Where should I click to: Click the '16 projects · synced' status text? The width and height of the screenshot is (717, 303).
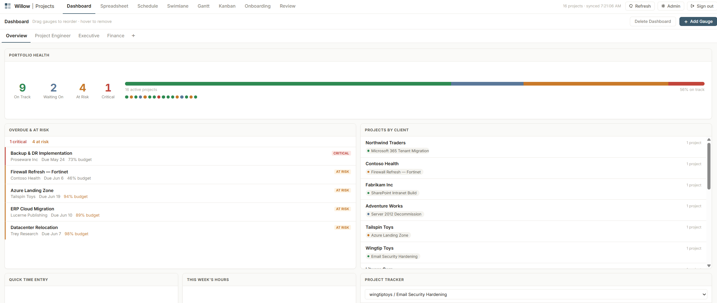pyautogui.click(x=592, y=6)
